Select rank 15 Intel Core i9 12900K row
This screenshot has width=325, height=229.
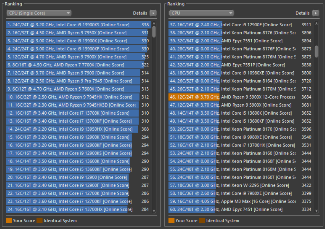78,137
